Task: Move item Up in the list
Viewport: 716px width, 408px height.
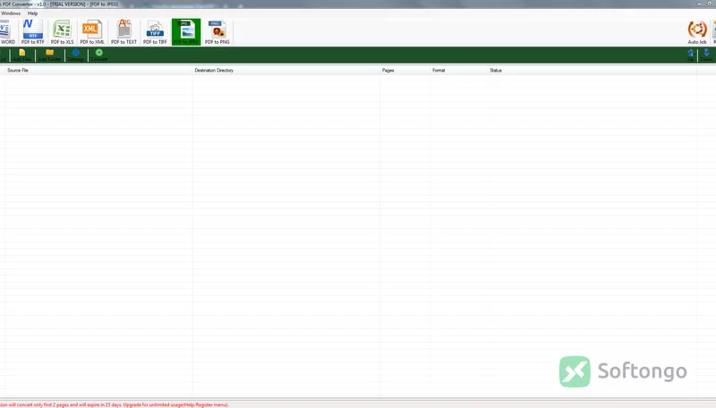Action: [690, 55]
